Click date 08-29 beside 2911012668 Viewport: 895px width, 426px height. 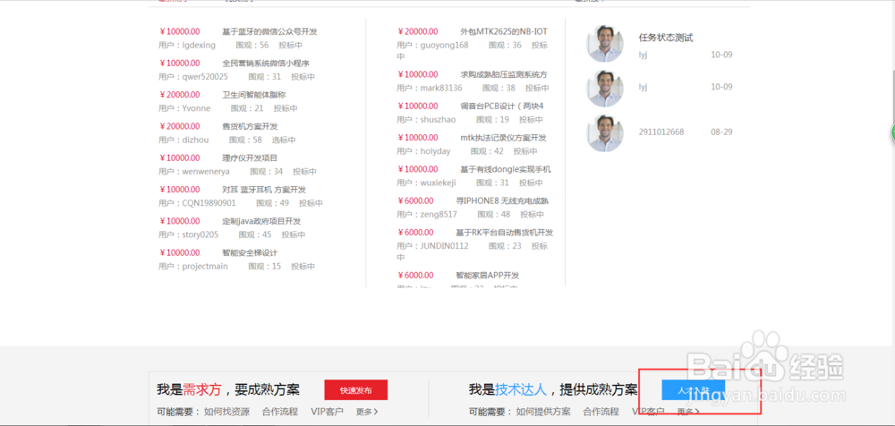pyautogui.click(x=721, y=132)
